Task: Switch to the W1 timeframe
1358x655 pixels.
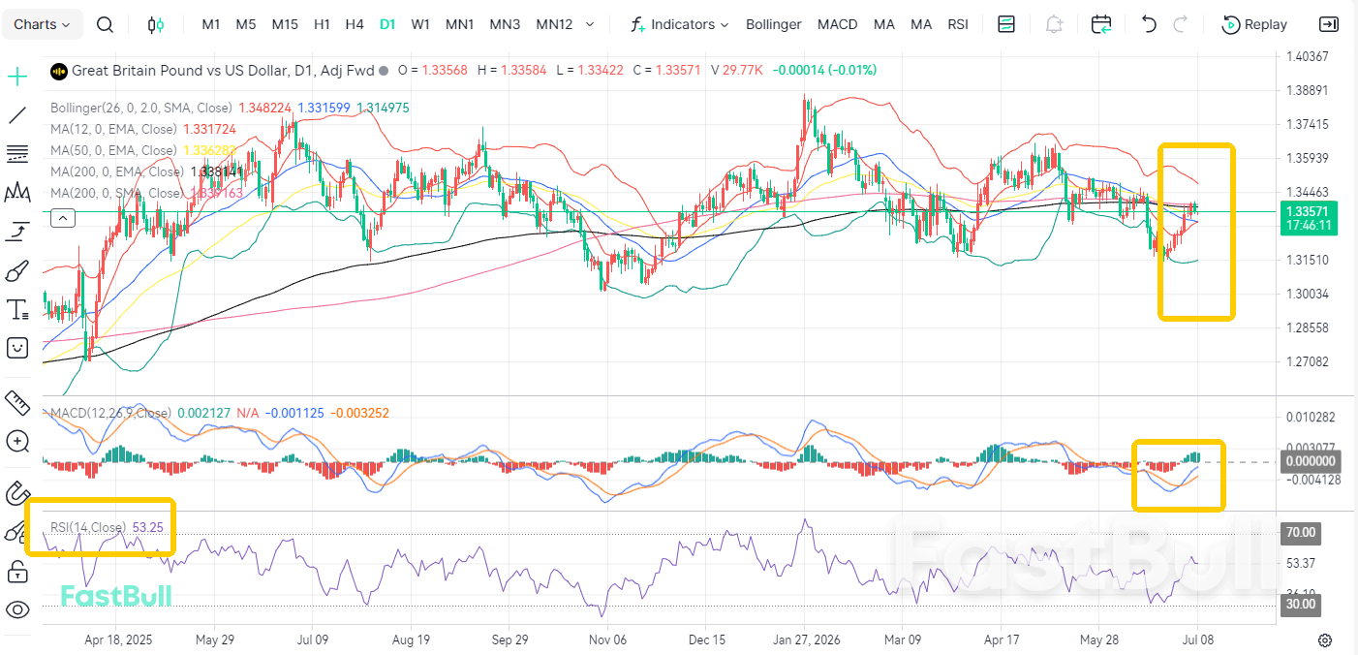Action: (x=420, y=24)
